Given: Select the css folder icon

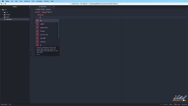Looking at the screenshot, I should [x=5, y=12].
